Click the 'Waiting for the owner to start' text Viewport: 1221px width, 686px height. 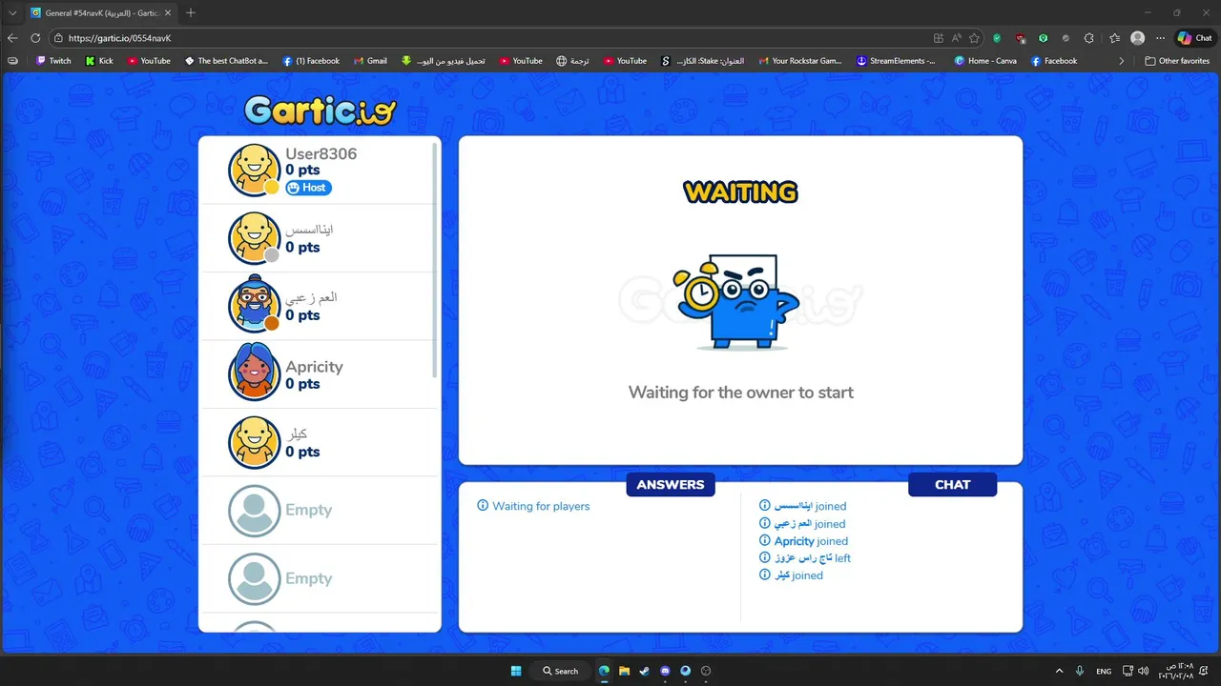pos(741,393)
